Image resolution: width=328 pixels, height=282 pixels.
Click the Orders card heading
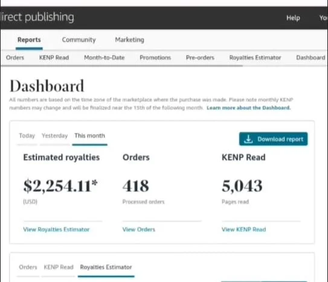tap(136, 158)
